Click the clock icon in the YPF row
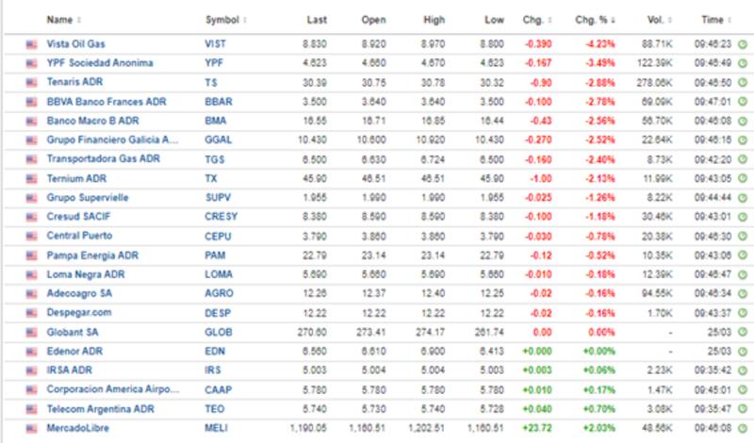Image resolution: width=754 pixels, height=443 pixels. [x=741, y=63]
